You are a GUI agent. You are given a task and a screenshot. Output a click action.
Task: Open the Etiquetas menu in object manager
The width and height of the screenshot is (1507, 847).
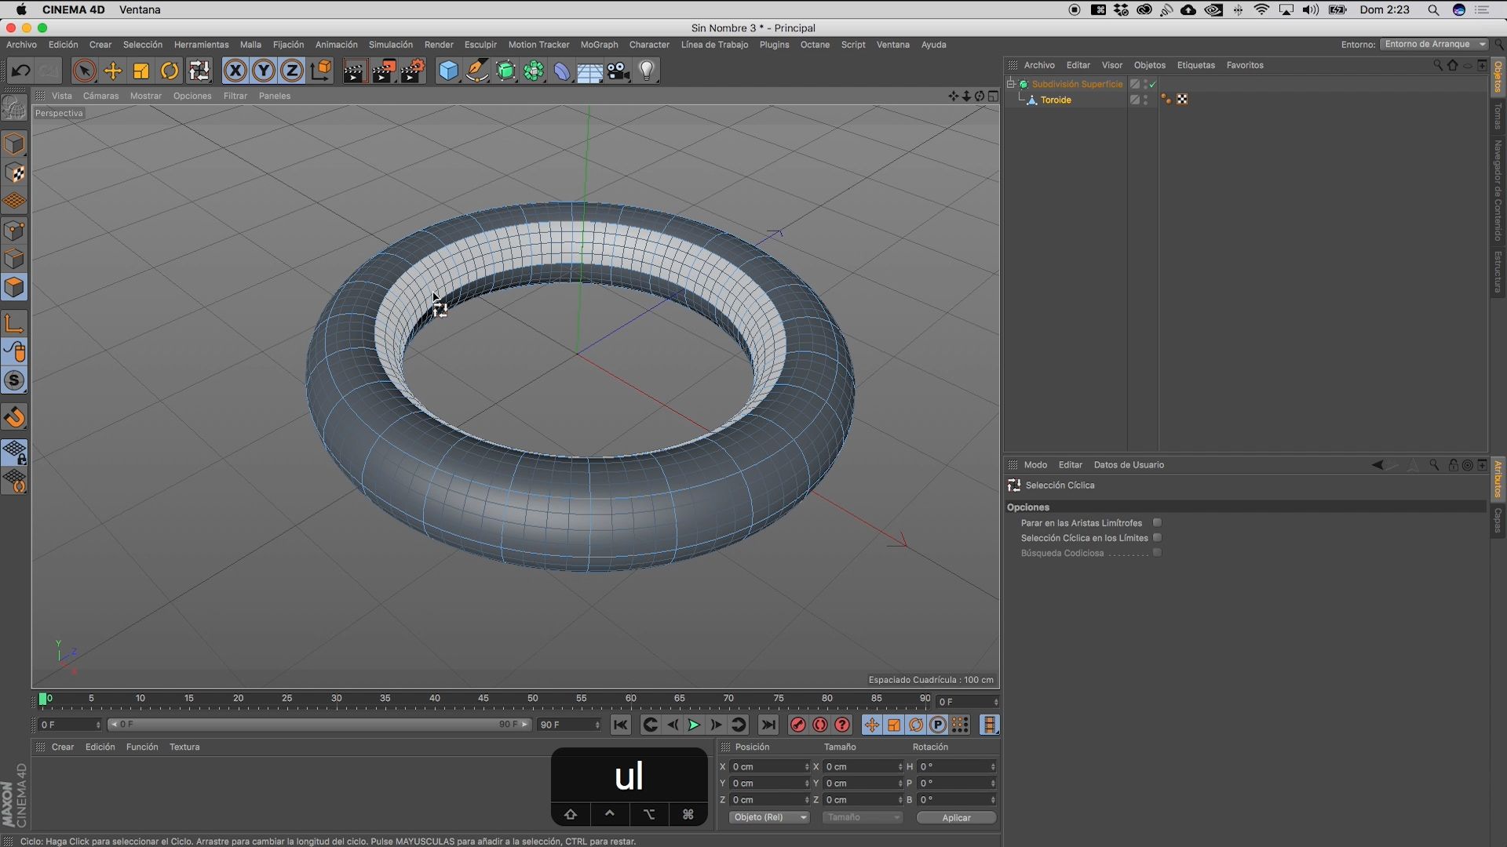[x=1195, y=65]
